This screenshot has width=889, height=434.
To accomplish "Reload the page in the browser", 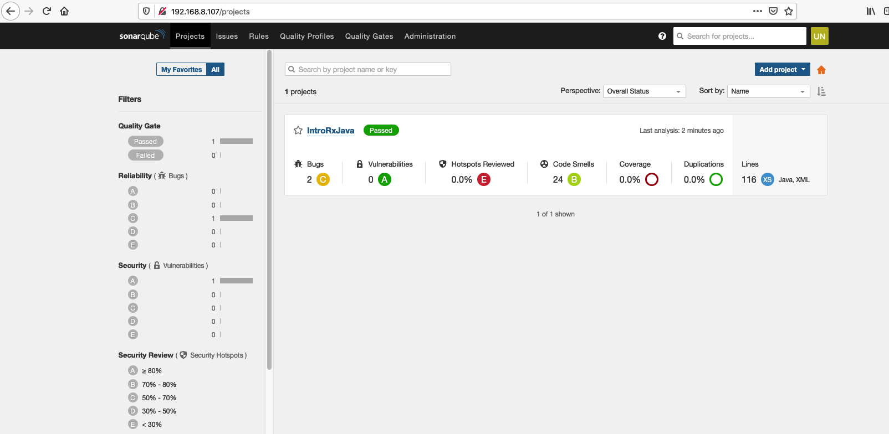I will 47,11.
